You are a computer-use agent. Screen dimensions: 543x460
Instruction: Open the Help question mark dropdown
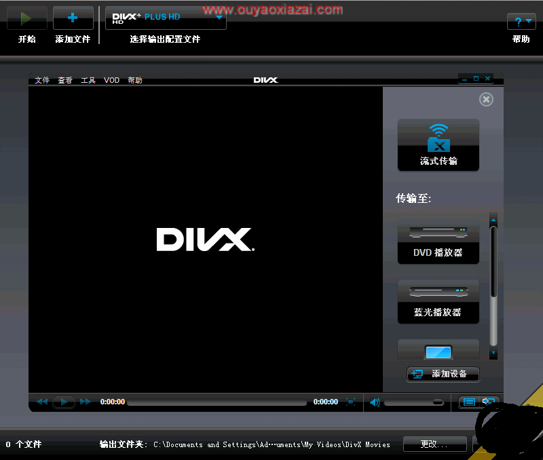[521, 22]
